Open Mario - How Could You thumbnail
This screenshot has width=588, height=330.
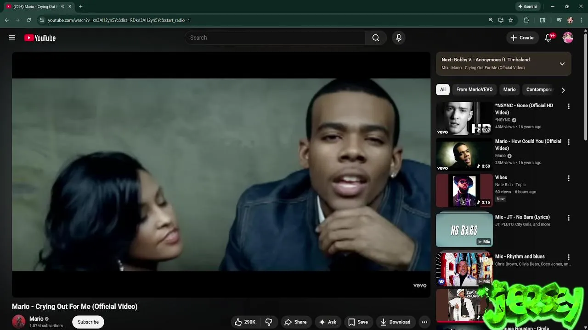(x=464, y=154)
